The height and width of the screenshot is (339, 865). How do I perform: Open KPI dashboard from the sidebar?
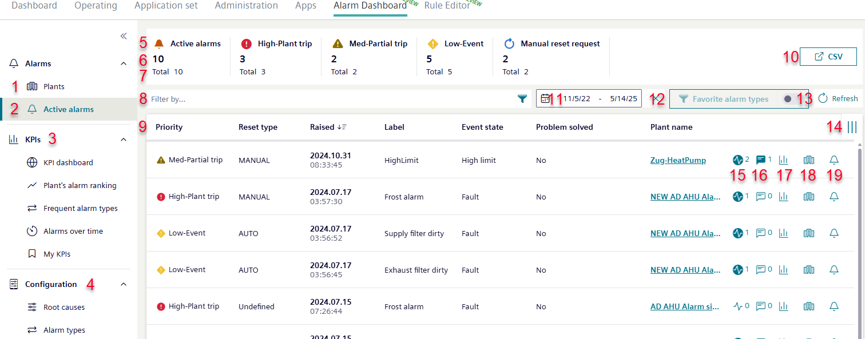69,162
